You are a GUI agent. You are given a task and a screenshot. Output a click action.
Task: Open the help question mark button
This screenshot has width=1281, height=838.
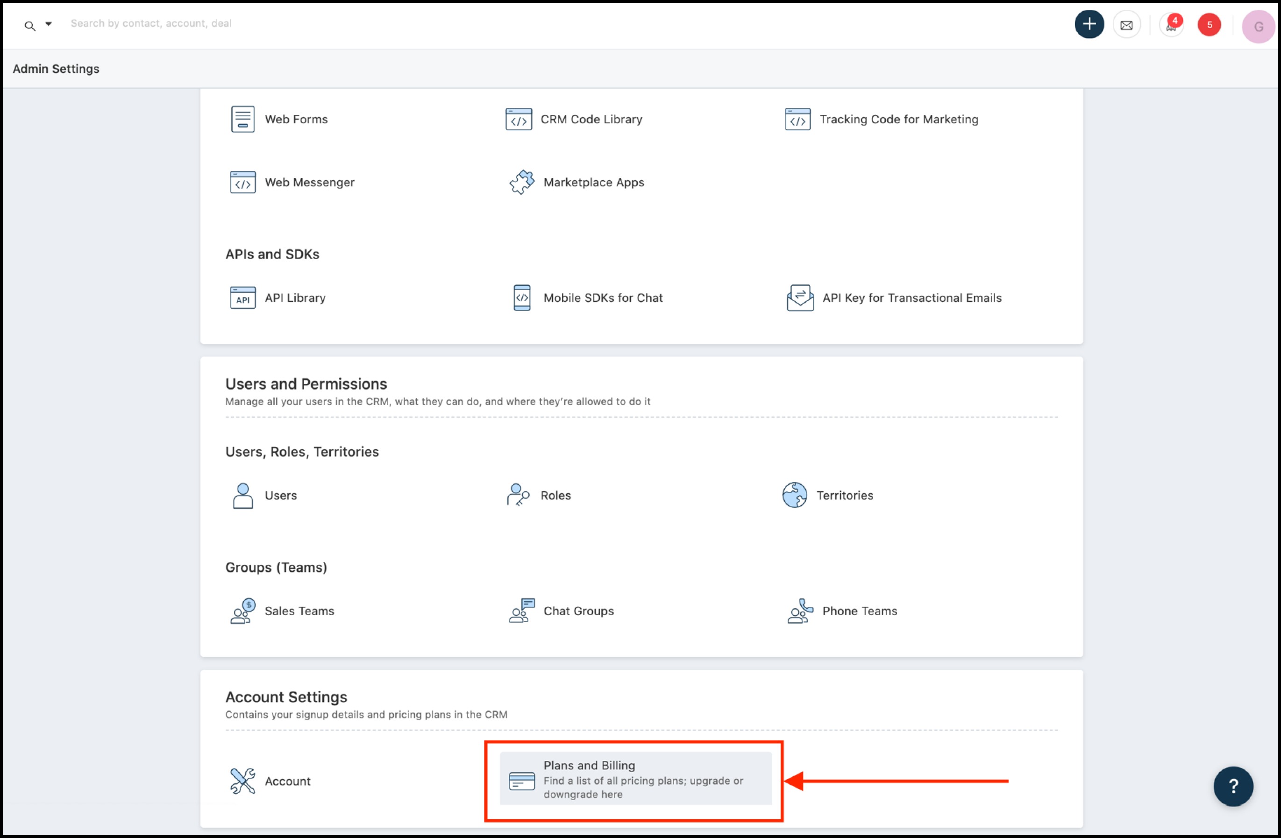click(x=1232, y=786)
